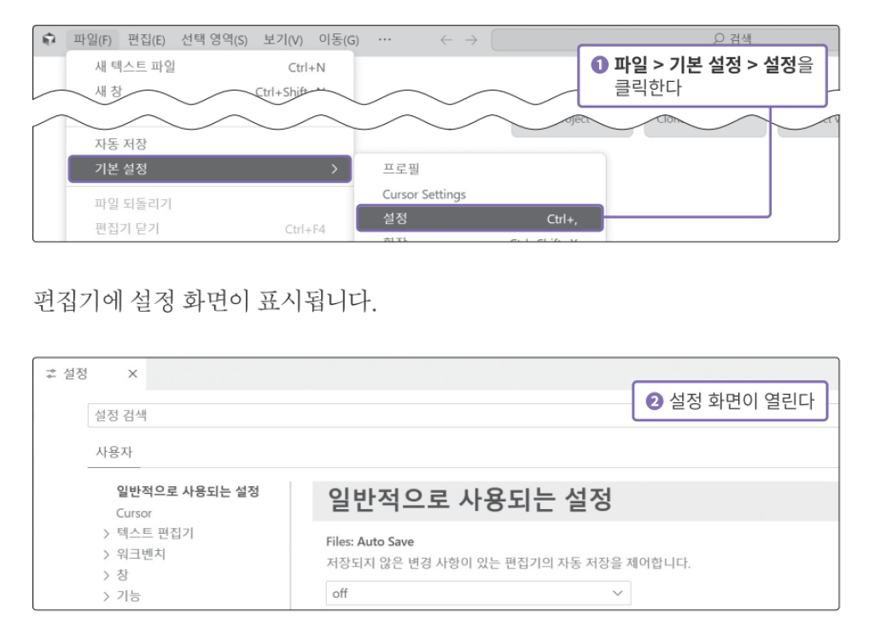Open the Files: Auto Save dropdown
This screenshot has width=874, height=633.
tap(478, 593)
